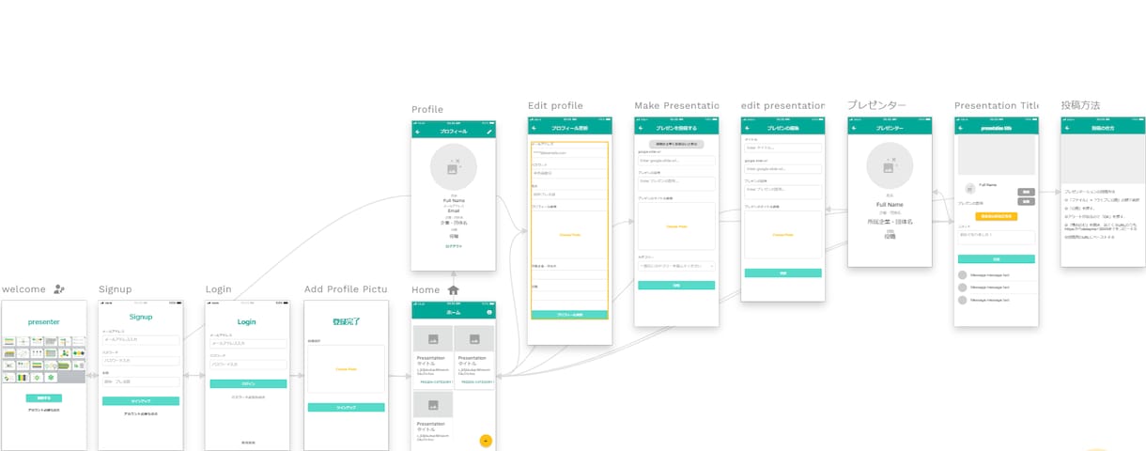
Task: Open category dropdown in Make Presentation screen
Action: (676, 266)
